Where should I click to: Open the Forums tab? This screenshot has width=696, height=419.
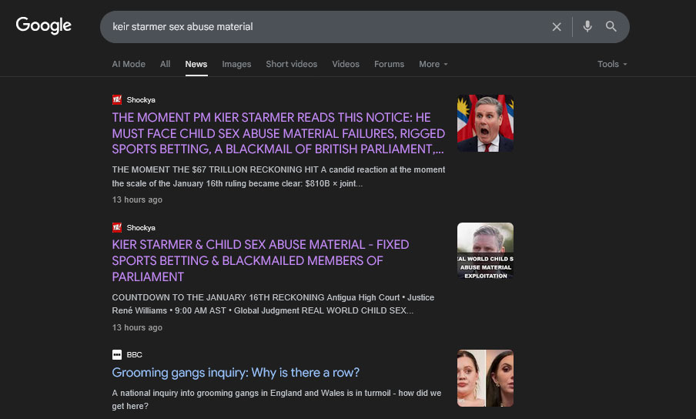(x=390, y=64)
